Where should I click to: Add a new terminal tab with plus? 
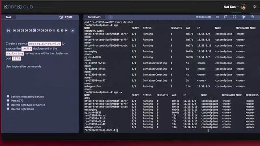[110, 17]
